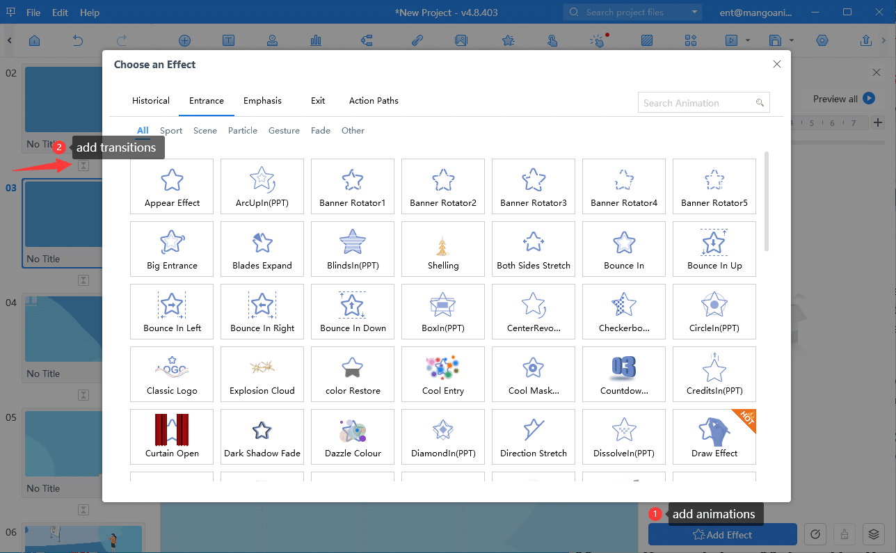Click the add transition icon below slide 02
Image resolution: width=896 pixels, height=553 pixels.
(83, 166)
